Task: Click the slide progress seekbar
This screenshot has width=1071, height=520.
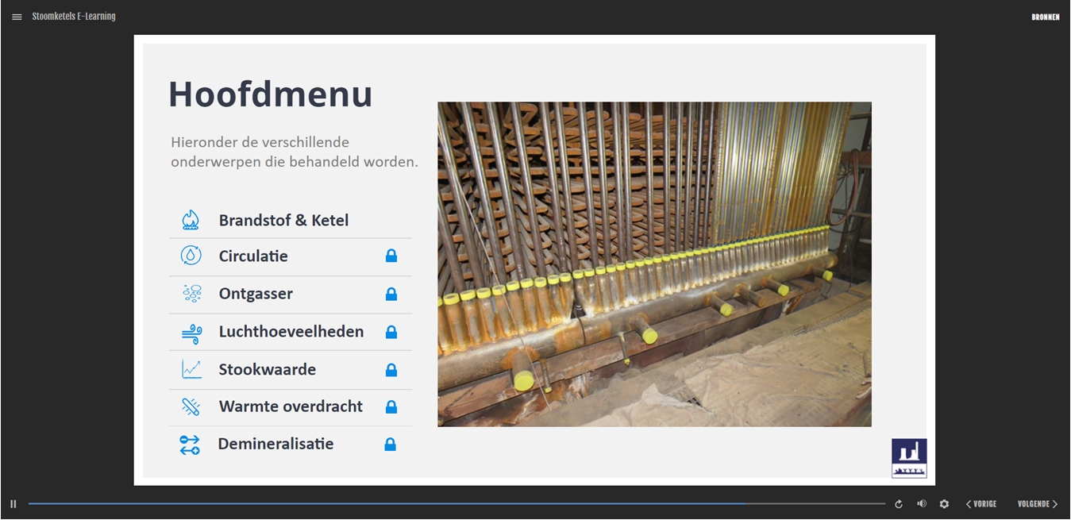Action: point(457,504)
